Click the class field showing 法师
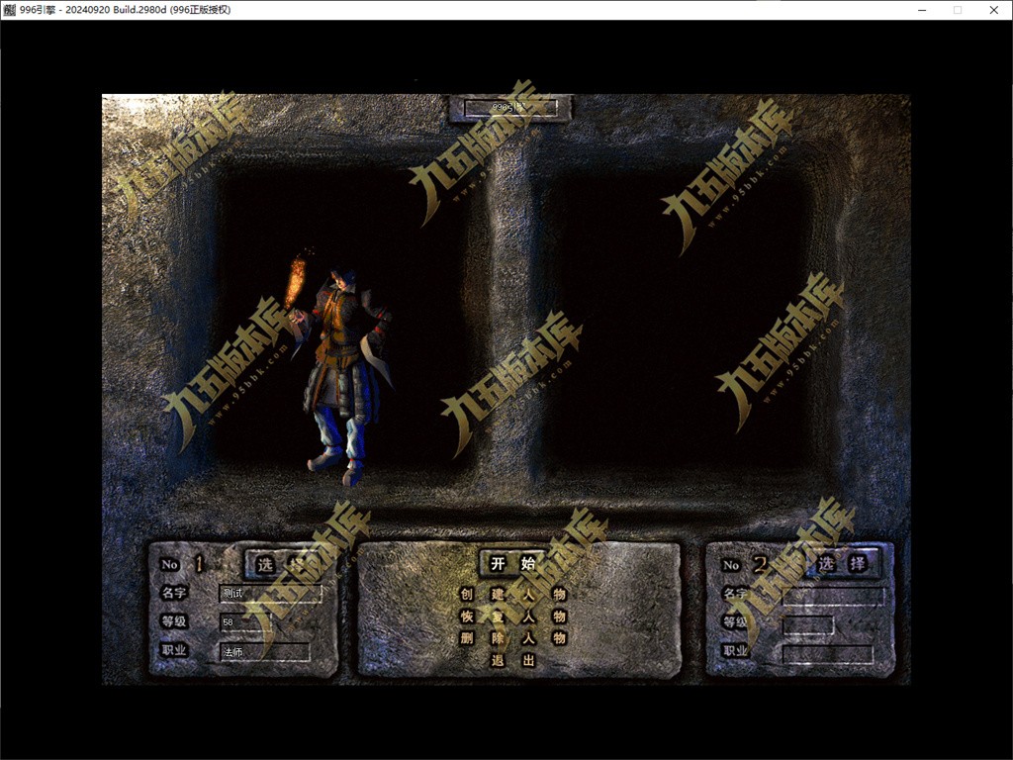The width and height of the screenshot is (1013, 760). [x=264, y=651]
